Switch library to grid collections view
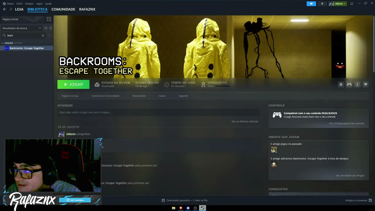This screenshot has height=211, width=375. coord(49,19)
